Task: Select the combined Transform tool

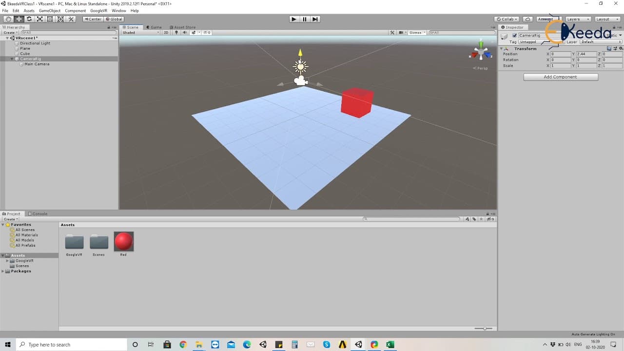Action: click(x=60, y=19)
